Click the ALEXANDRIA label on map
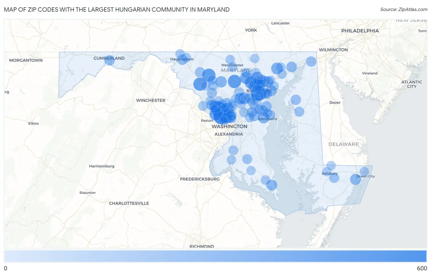This screenshot has height=275, width=431. click(x=229, y=134)
